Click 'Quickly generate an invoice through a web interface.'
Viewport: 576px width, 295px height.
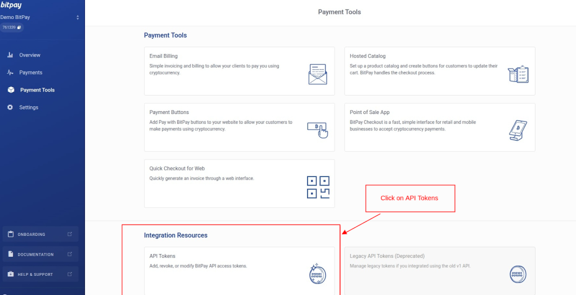(202, 178)
